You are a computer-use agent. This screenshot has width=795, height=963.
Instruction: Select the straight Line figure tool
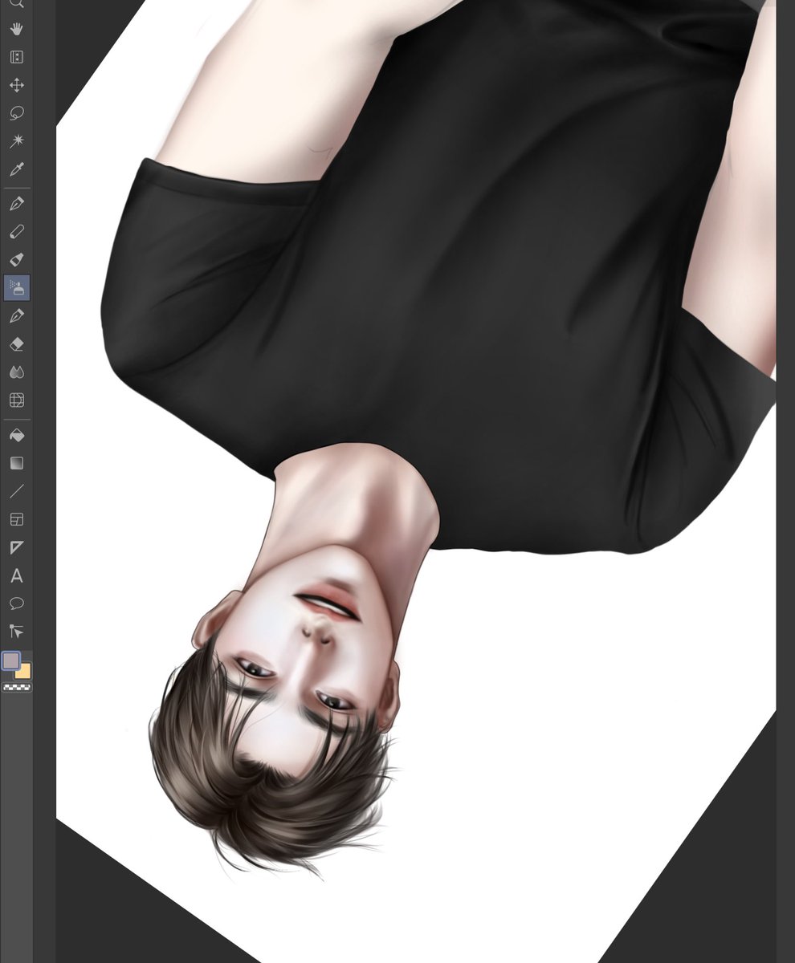point(16,491)
